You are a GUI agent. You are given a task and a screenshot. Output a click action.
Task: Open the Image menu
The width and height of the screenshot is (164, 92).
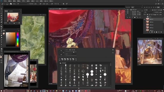[x=14, y=1]
